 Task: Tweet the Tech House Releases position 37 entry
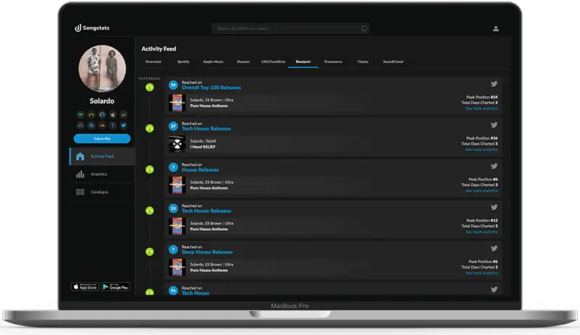coord(494,125)
